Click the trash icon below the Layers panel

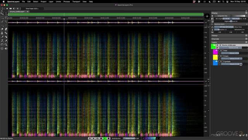246,135
